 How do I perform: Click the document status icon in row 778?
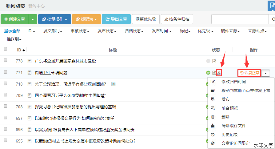click(214, 61)
